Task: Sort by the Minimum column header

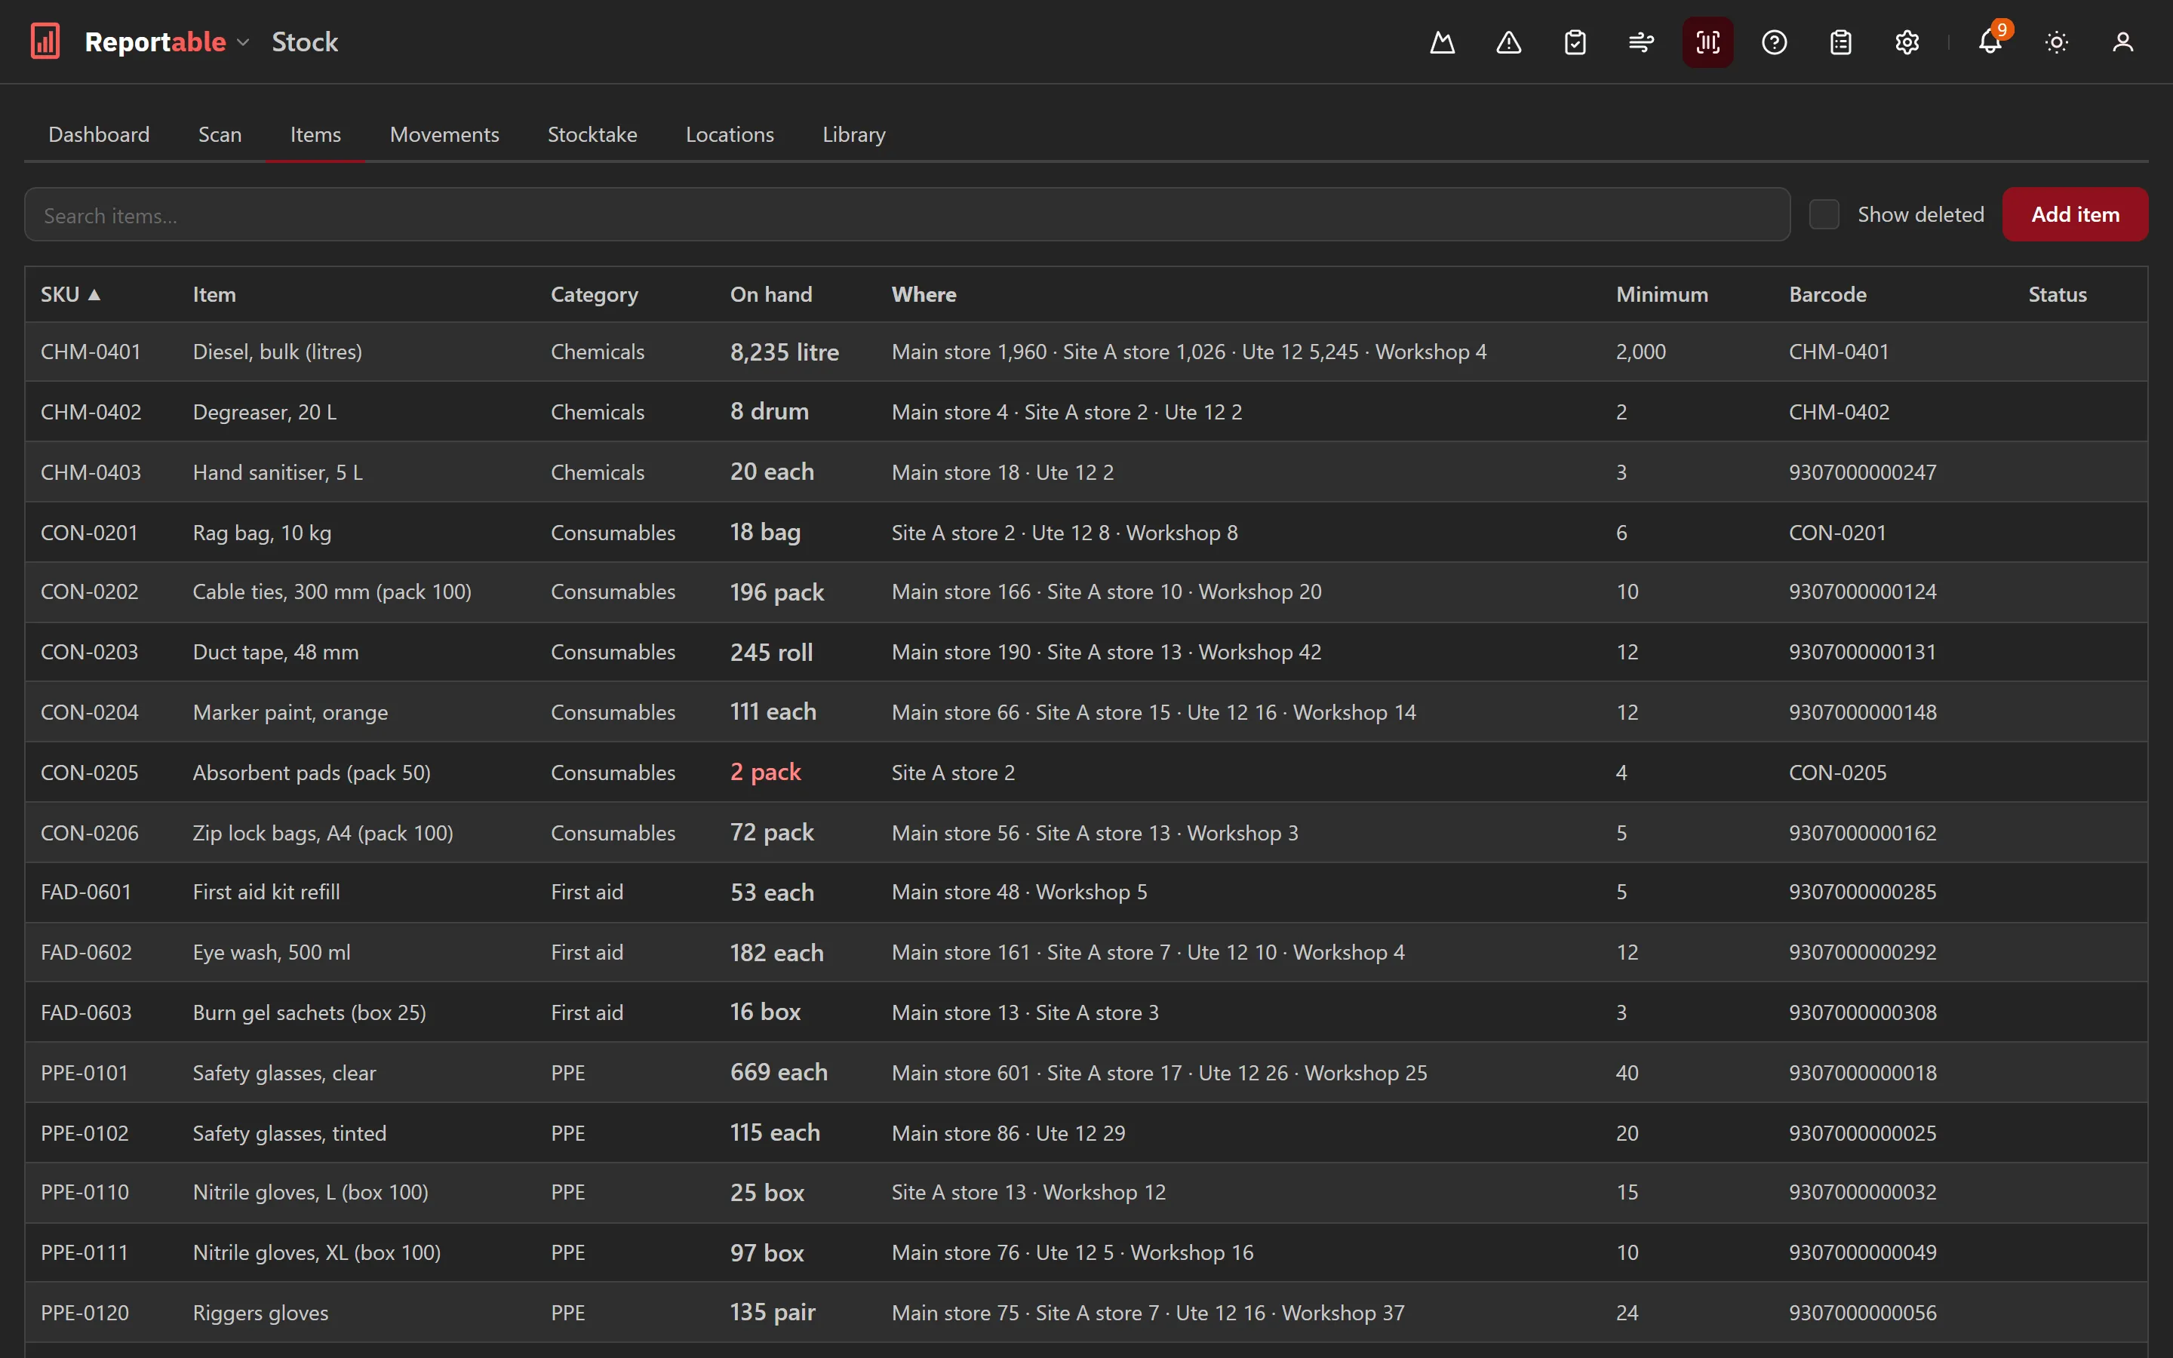Action: coord(1662,294)
